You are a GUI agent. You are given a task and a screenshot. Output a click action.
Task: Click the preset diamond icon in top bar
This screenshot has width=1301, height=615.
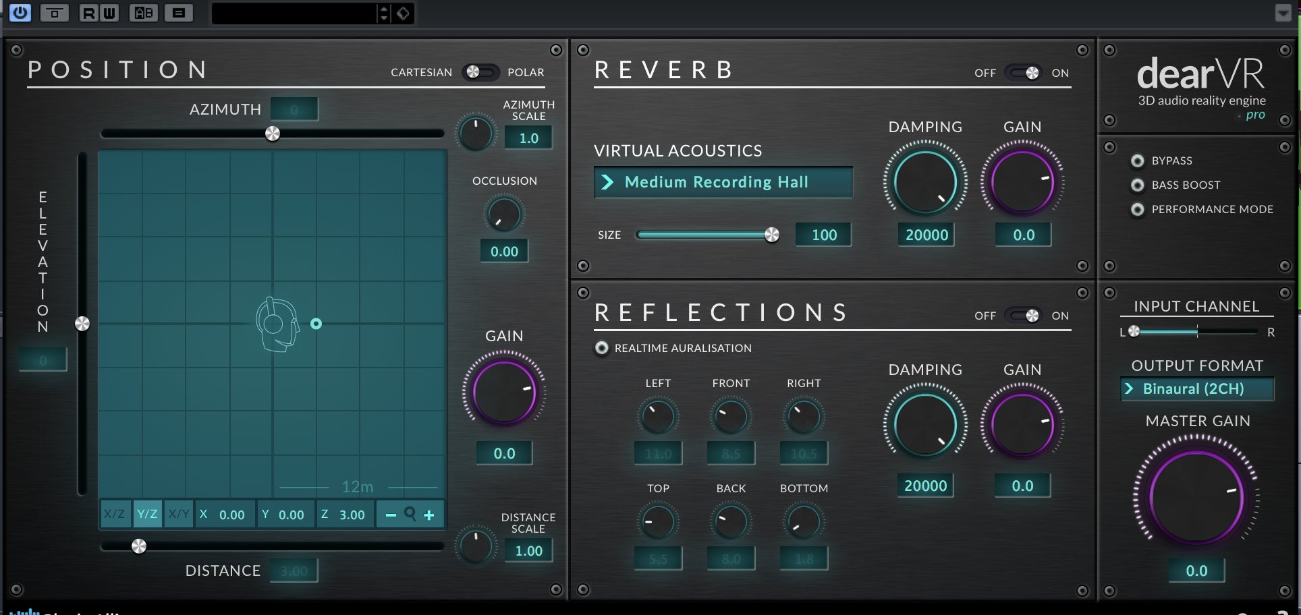point(404,13)
